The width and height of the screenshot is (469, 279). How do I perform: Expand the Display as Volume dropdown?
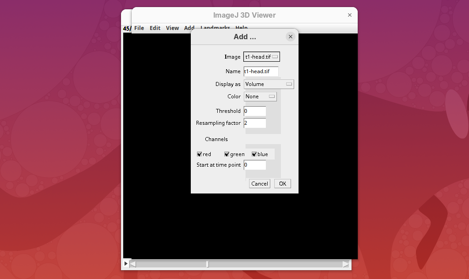pos(269,84)
